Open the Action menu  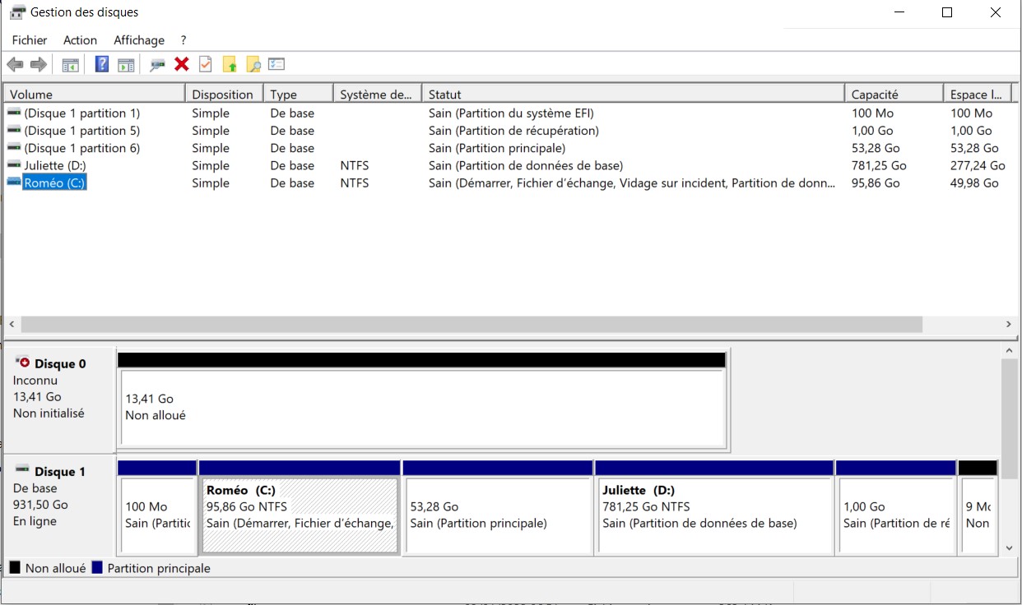coord(80,40)
